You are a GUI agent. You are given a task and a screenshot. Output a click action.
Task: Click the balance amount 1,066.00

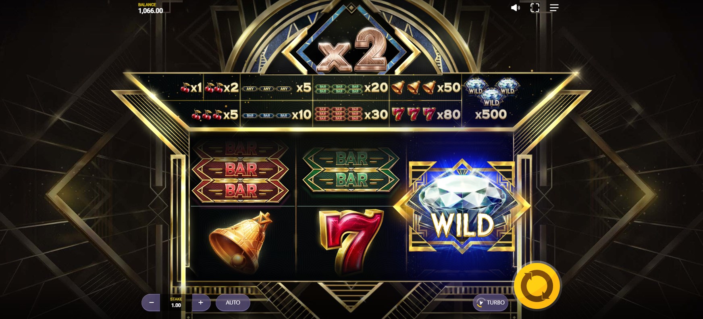(x=150, y=11)
